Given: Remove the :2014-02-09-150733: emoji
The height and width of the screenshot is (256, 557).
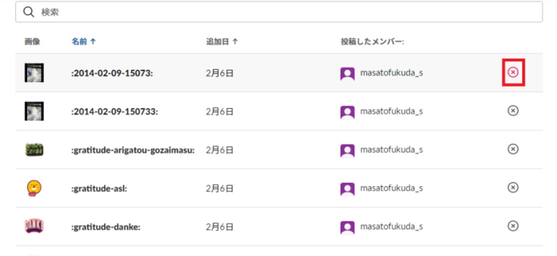Looking at the screenshot, I should coord(513,111).
